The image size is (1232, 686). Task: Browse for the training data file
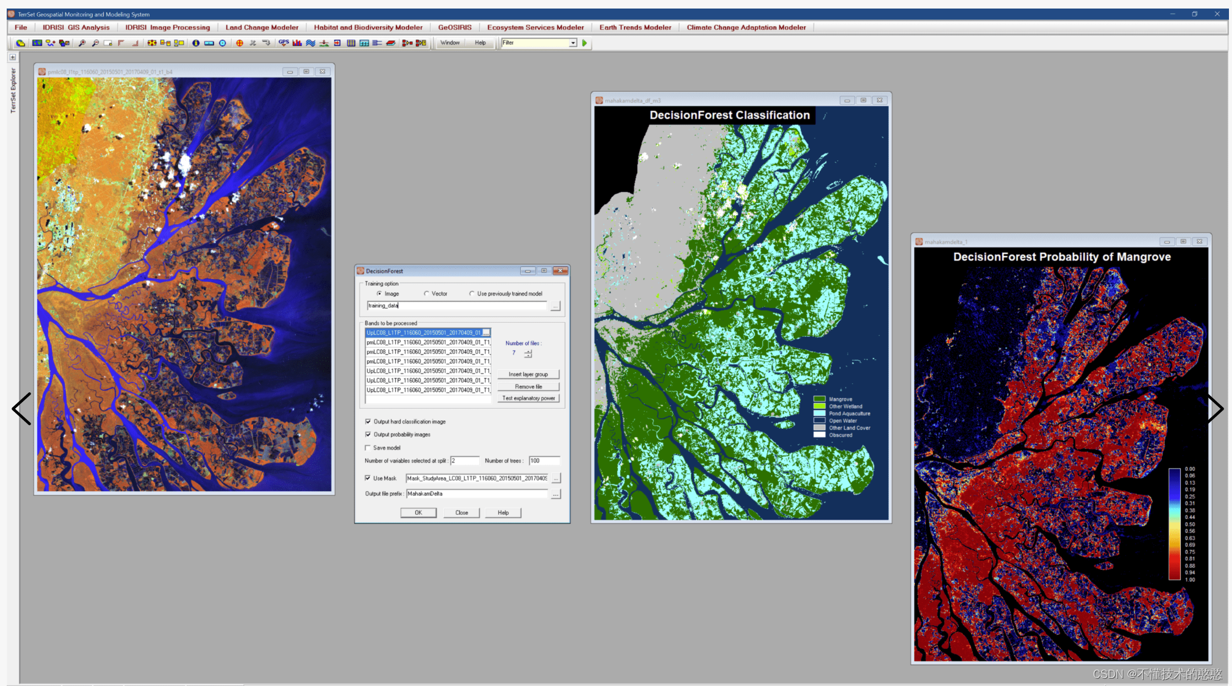tap(555, 306)
